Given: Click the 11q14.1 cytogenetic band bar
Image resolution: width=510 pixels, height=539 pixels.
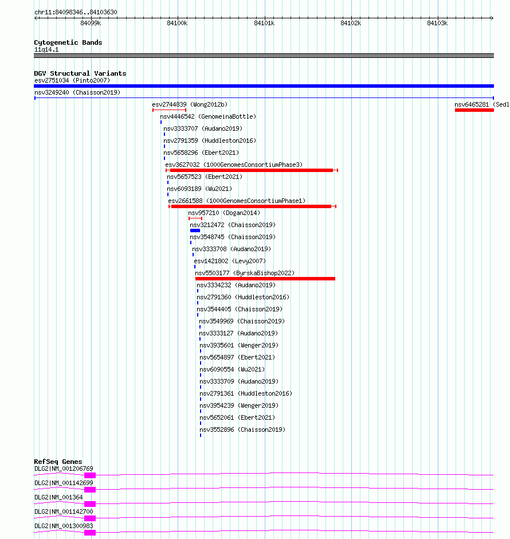Looking at the screenshot, I should [264, 56].
